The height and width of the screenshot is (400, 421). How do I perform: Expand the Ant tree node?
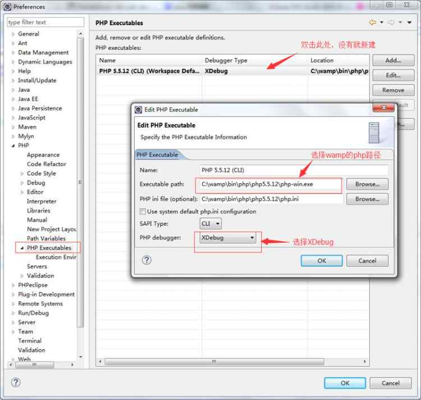(x=13, y=43)
